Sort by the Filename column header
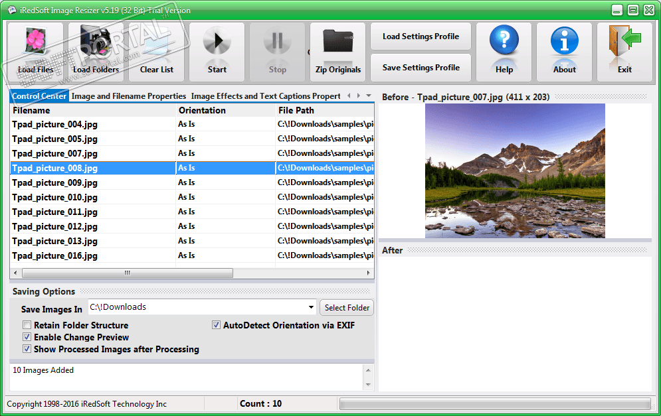 pos(93,110)
